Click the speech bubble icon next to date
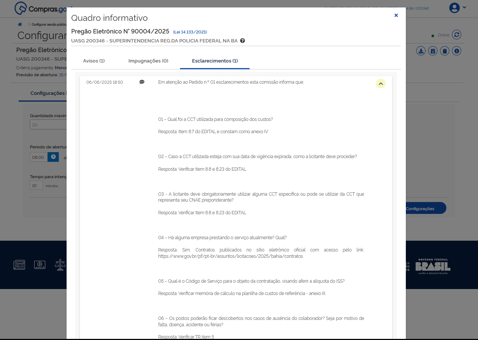This screenshot has height=340, width=478. coord(142,82)
